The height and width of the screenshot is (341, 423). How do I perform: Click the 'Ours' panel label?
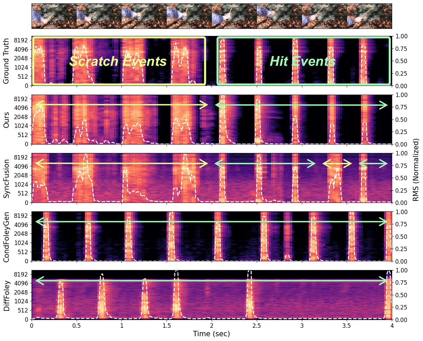click(6, 120)
